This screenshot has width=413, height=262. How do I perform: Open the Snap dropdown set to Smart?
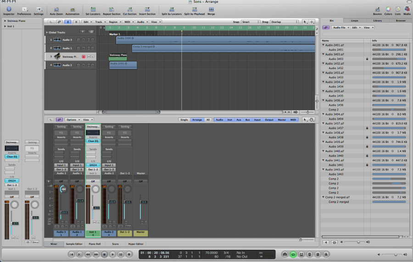(251, 22)
